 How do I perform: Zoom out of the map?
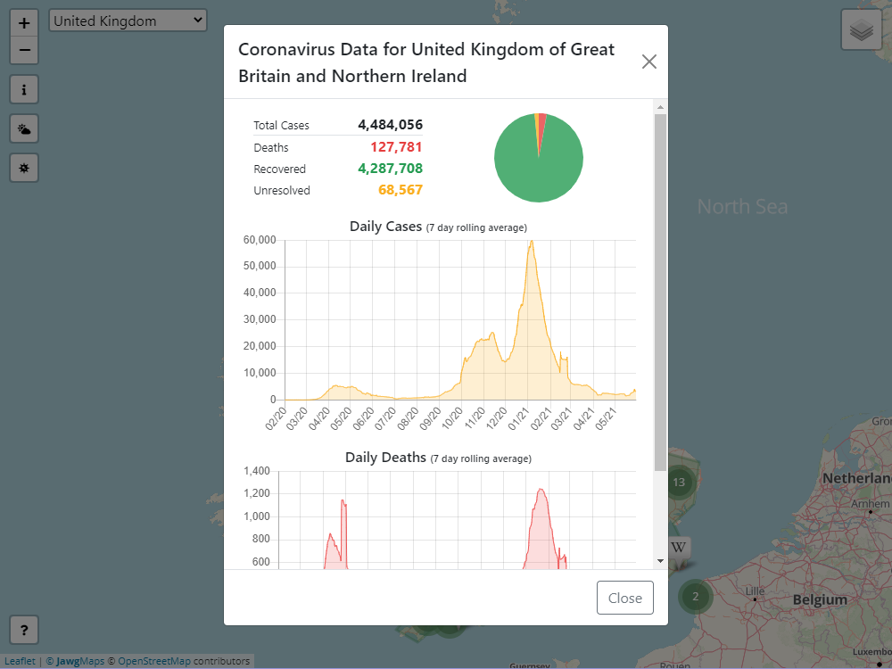(x=24, y=50)
